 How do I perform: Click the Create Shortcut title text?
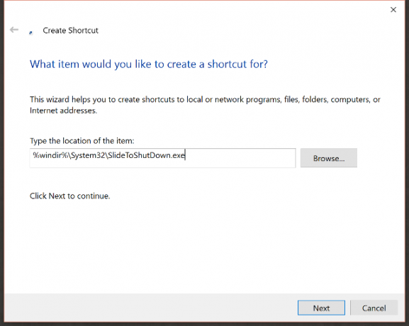(70, 30)
